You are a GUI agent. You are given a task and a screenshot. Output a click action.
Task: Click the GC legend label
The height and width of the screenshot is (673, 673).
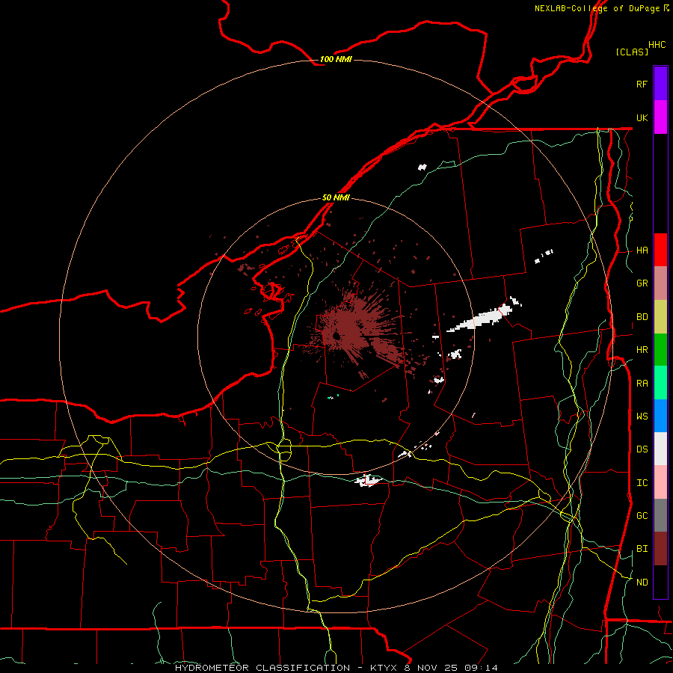point(642,516)
